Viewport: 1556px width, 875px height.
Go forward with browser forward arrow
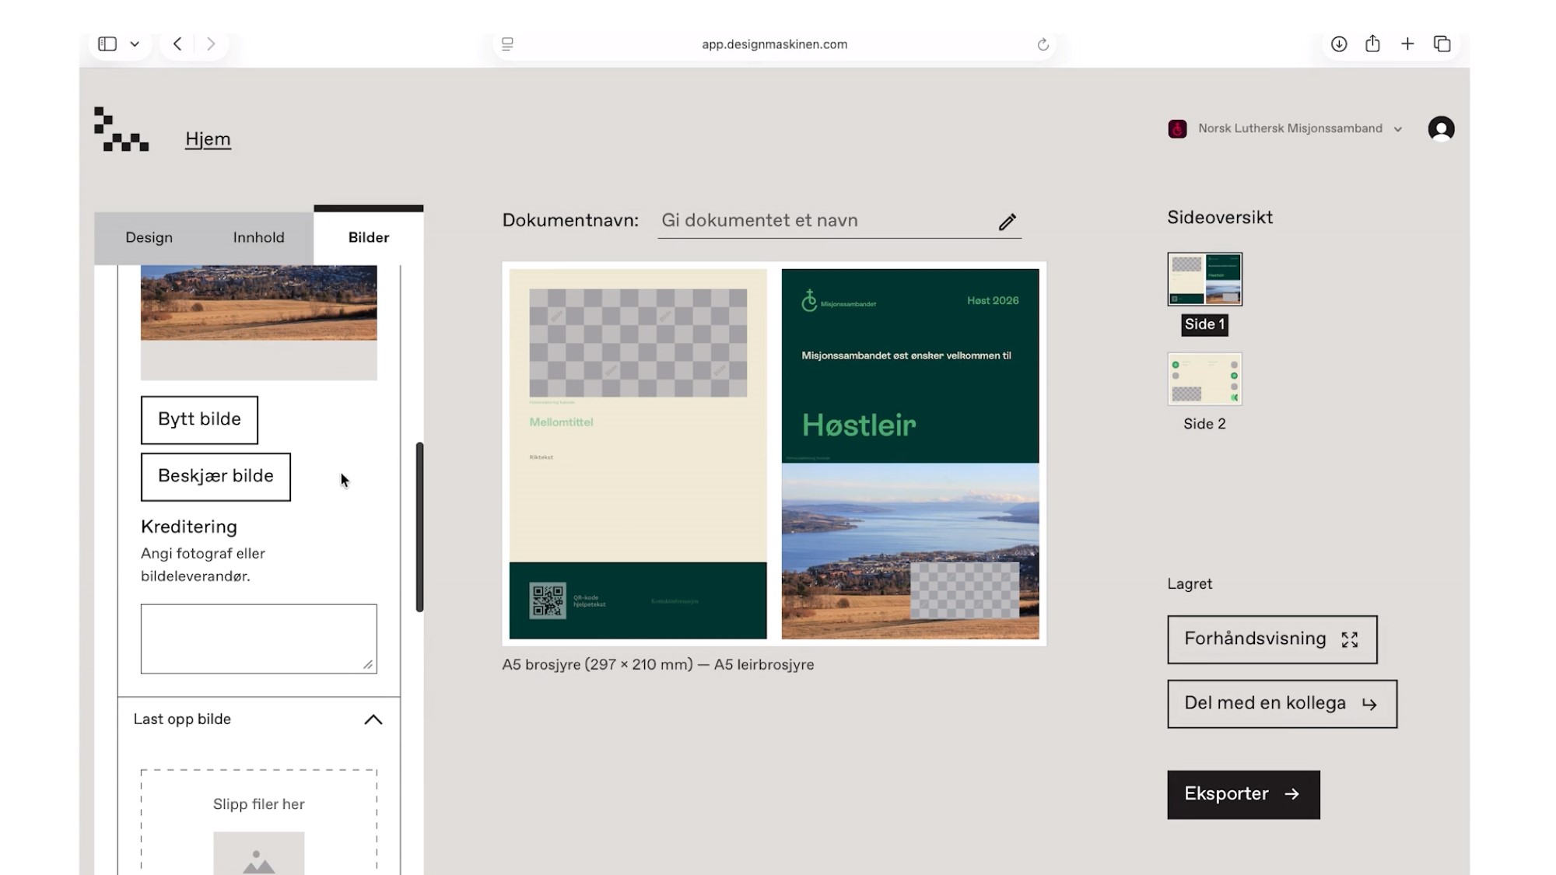(210, 44)
